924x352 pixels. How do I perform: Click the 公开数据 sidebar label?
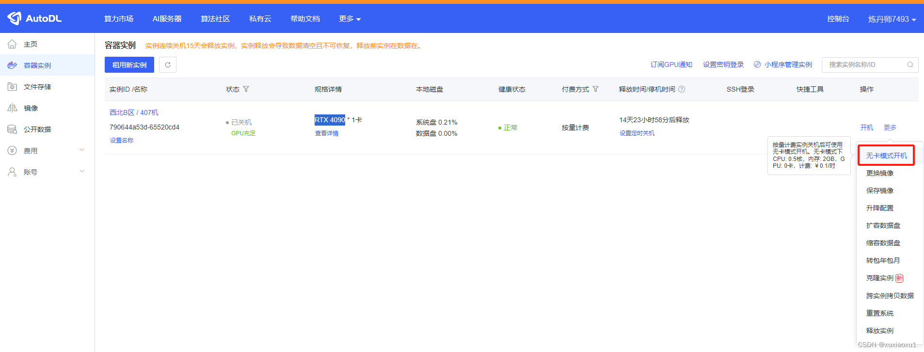(37, 129)
